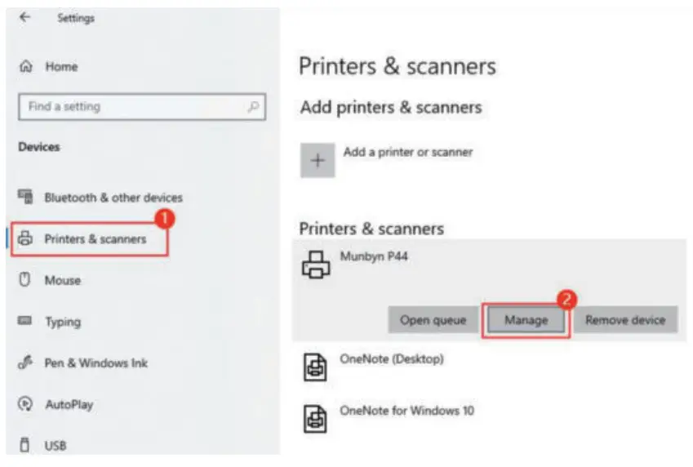This screenshot has width=693, height=467.
Task: Open Home via the house icon
Action: tap(25, 67)
